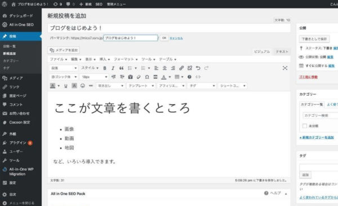This screenshot has width=338, height=206.
Task: Open the テーブル editor menu
Action: point(167,59)
